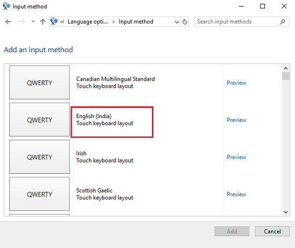Click the refresh button beside address bar

pyautogui.click(x=185, y=22)
